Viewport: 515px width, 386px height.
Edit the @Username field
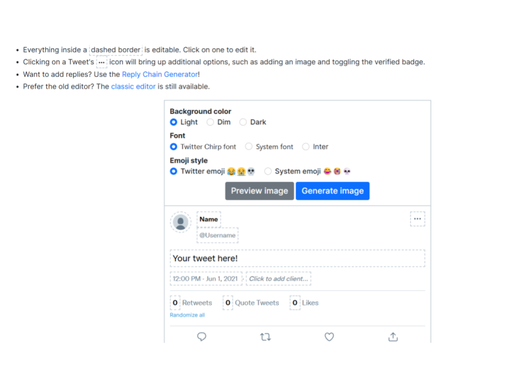217,235
